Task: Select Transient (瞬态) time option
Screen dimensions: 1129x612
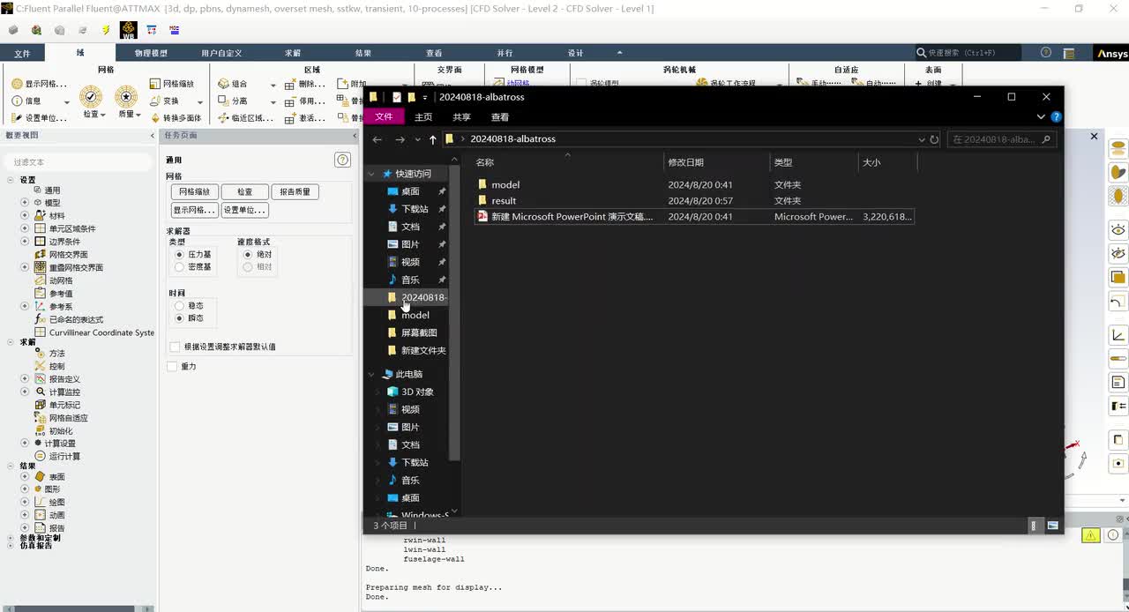Action: pyautogui.click(x=179, y=317)
